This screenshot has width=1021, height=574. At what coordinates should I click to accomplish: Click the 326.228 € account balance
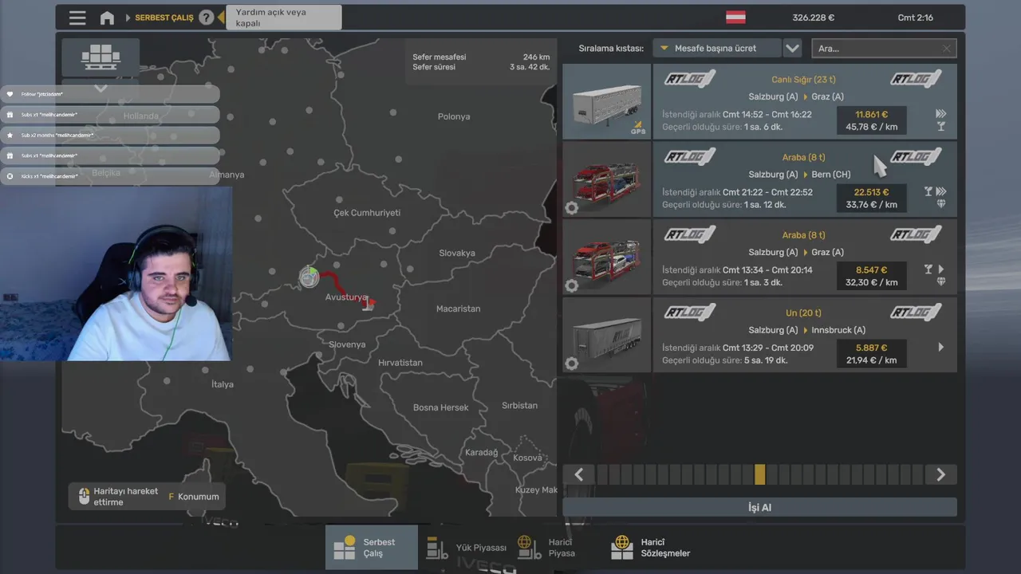point(813,18)
